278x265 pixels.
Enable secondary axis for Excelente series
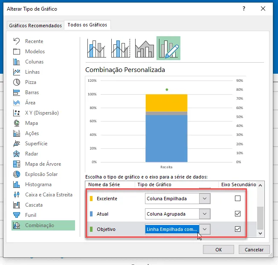click(237, 199)
